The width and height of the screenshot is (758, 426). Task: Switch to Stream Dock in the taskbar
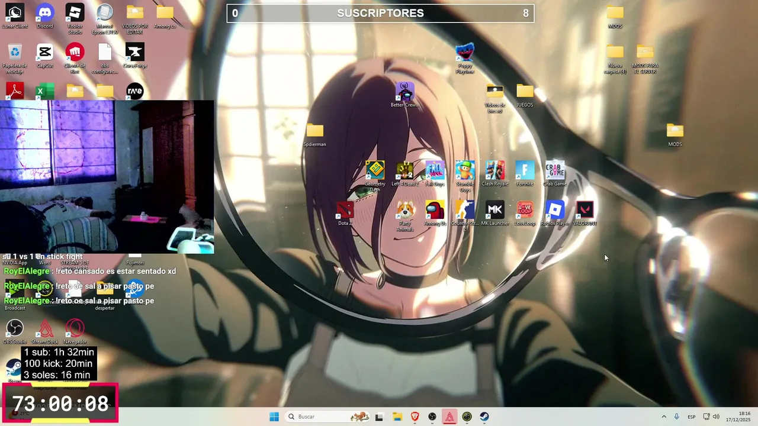(x=449, y=417)
